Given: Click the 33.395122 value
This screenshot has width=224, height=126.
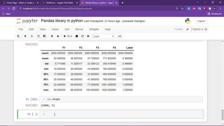Looking at the screenshot, I should coord(93,64).
